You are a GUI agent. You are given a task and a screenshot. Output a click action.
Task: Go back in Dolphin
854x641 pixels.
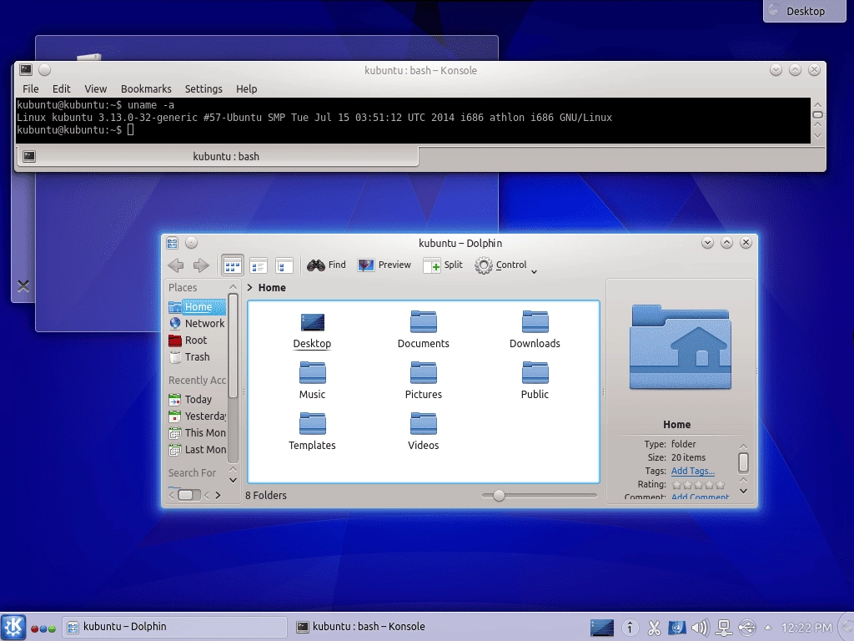coord(175,265)
